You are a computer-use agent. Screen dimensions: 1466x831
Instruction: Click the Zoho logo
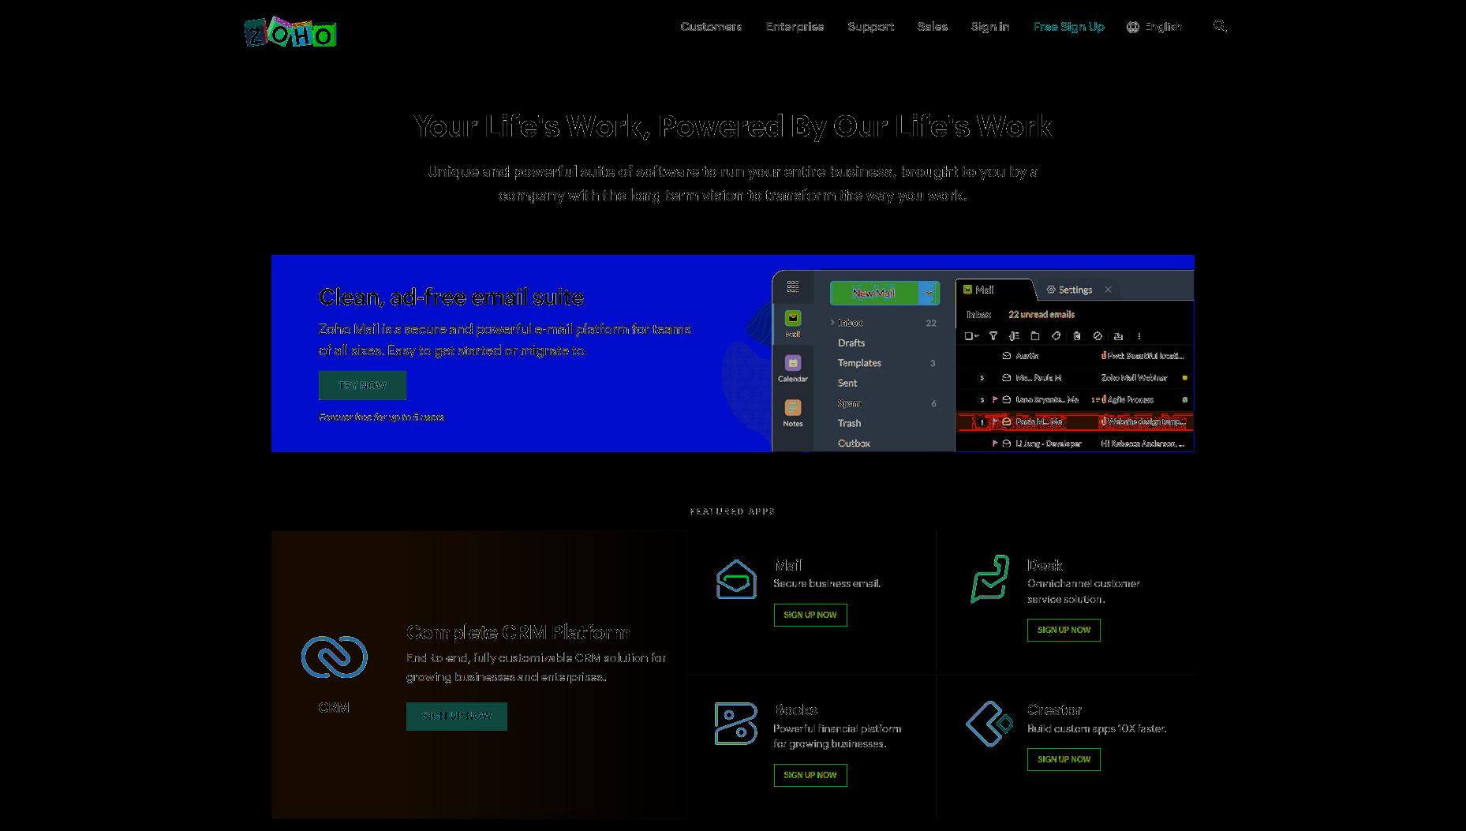(290, 32)
